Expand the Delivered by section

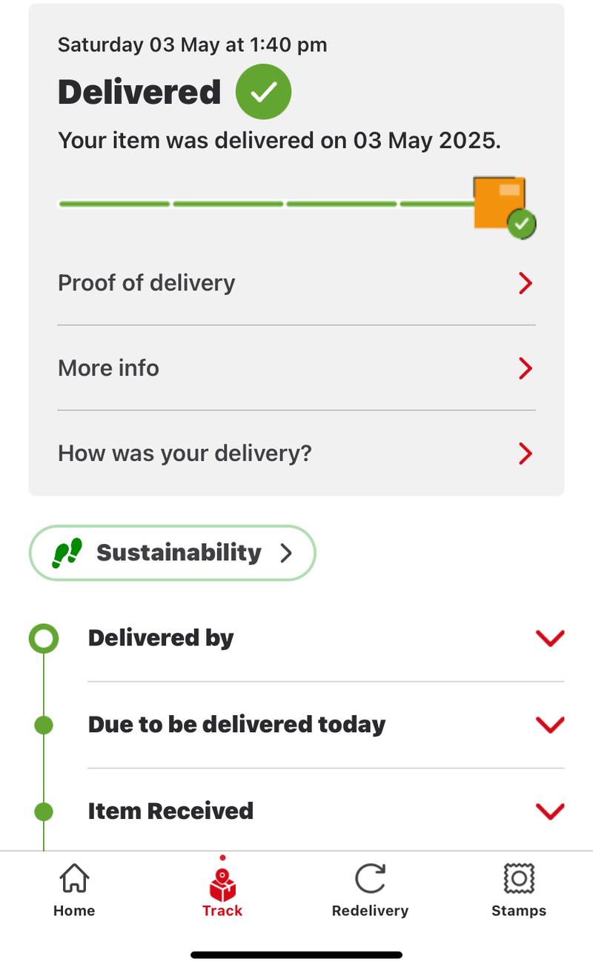click(549, 638)
